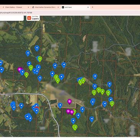Select the magenta pin in the western cluster

(x=20, y=70)
